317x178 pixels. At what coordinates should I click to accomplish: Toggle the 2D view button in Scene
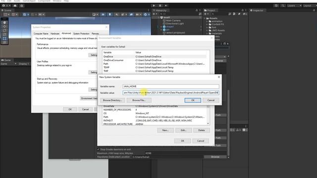(103, 14)
